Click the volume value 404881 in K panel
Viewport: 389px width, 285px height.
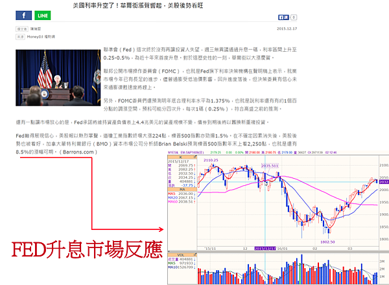click(186, 181)
